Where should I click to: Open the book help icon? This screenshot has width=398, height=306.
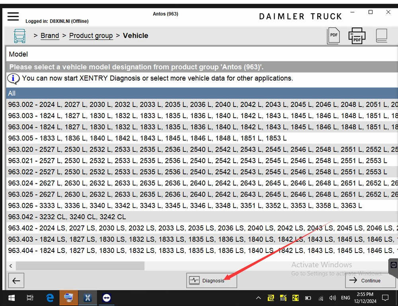point(382,36)
